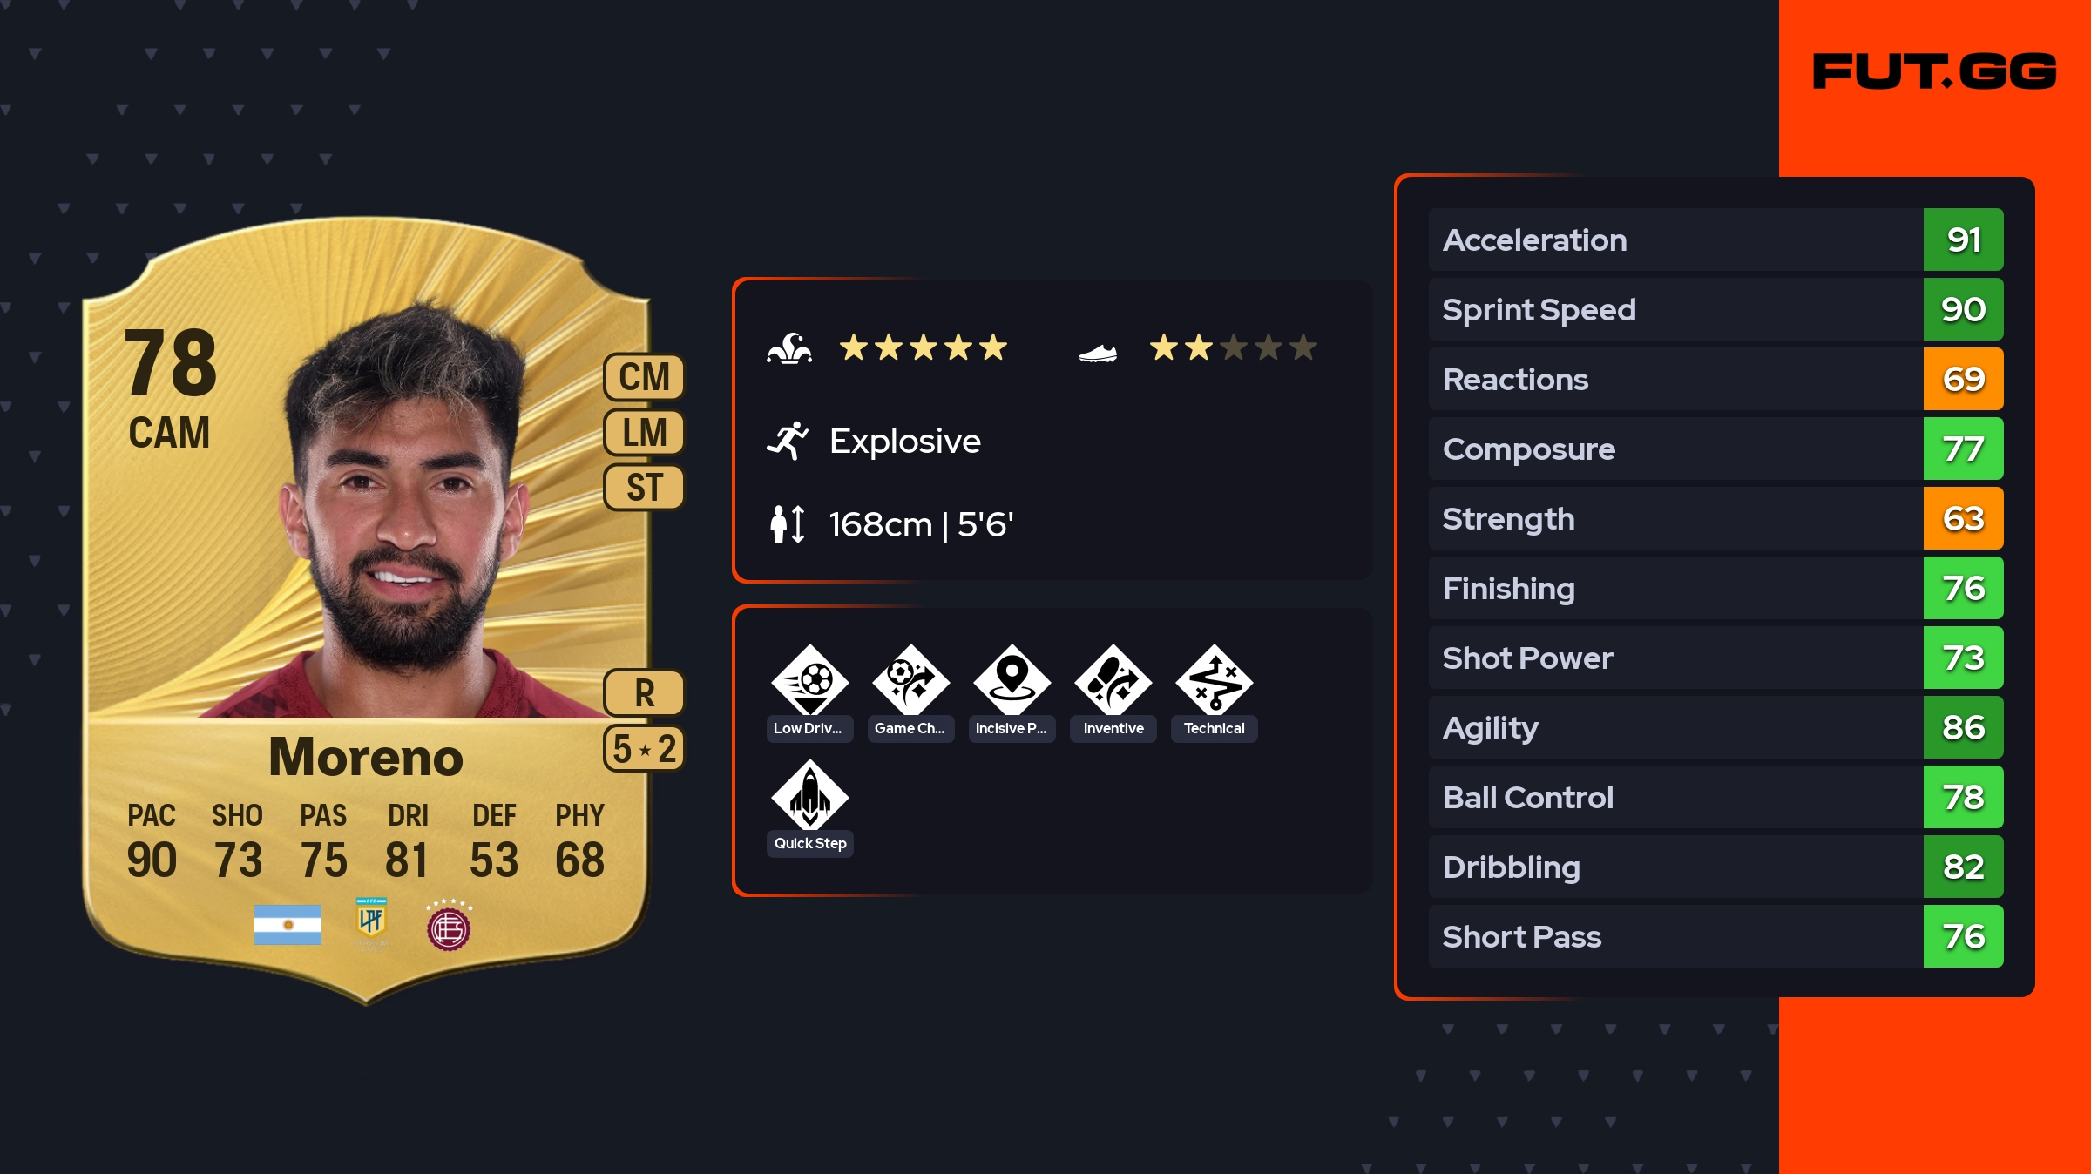2091x1174 pixels.
Task: Click the Incisive Pass playstyle icon
Action: point(1012,680)
